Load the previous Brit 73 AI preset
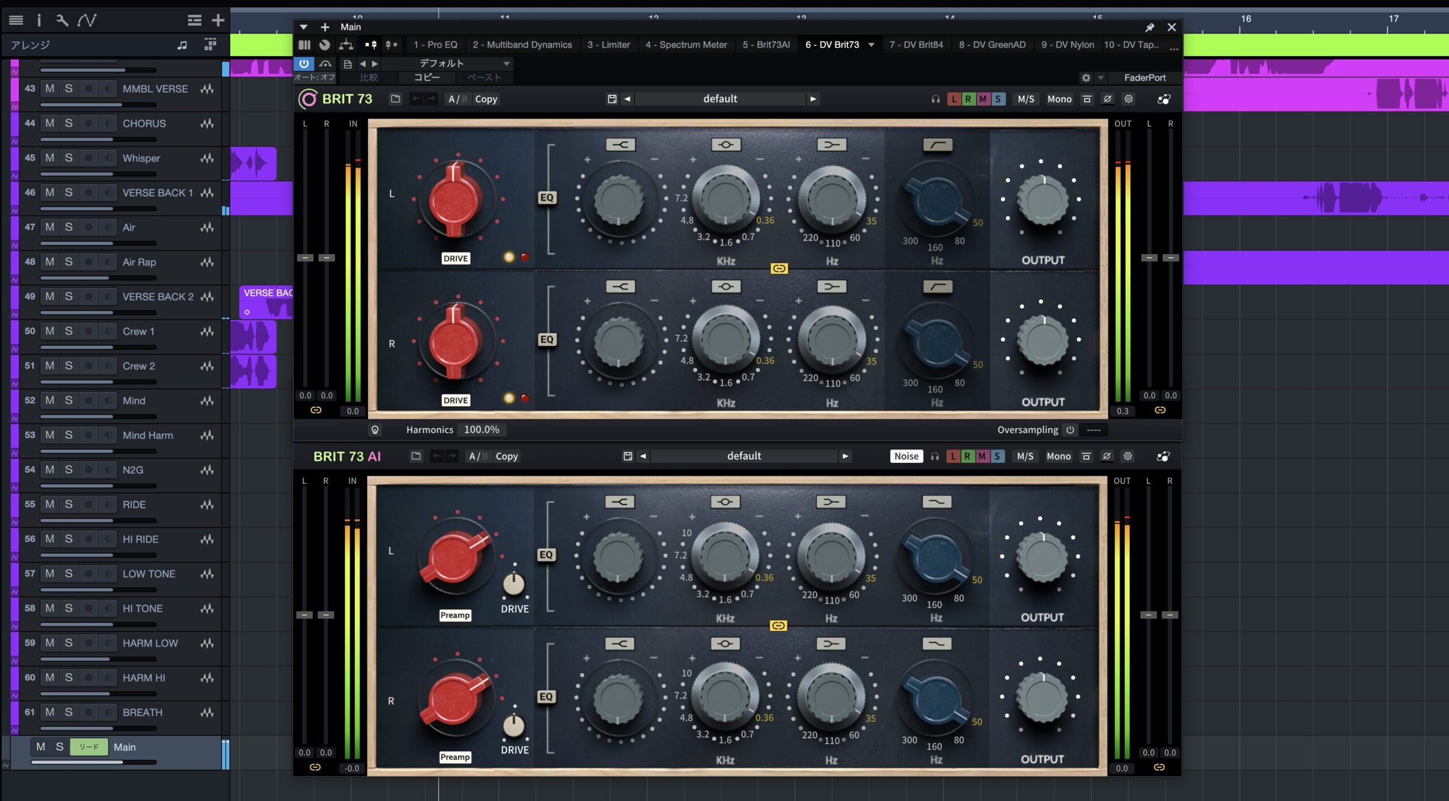1449x801 pixels. pyautogui.click(x=643, y=456)
